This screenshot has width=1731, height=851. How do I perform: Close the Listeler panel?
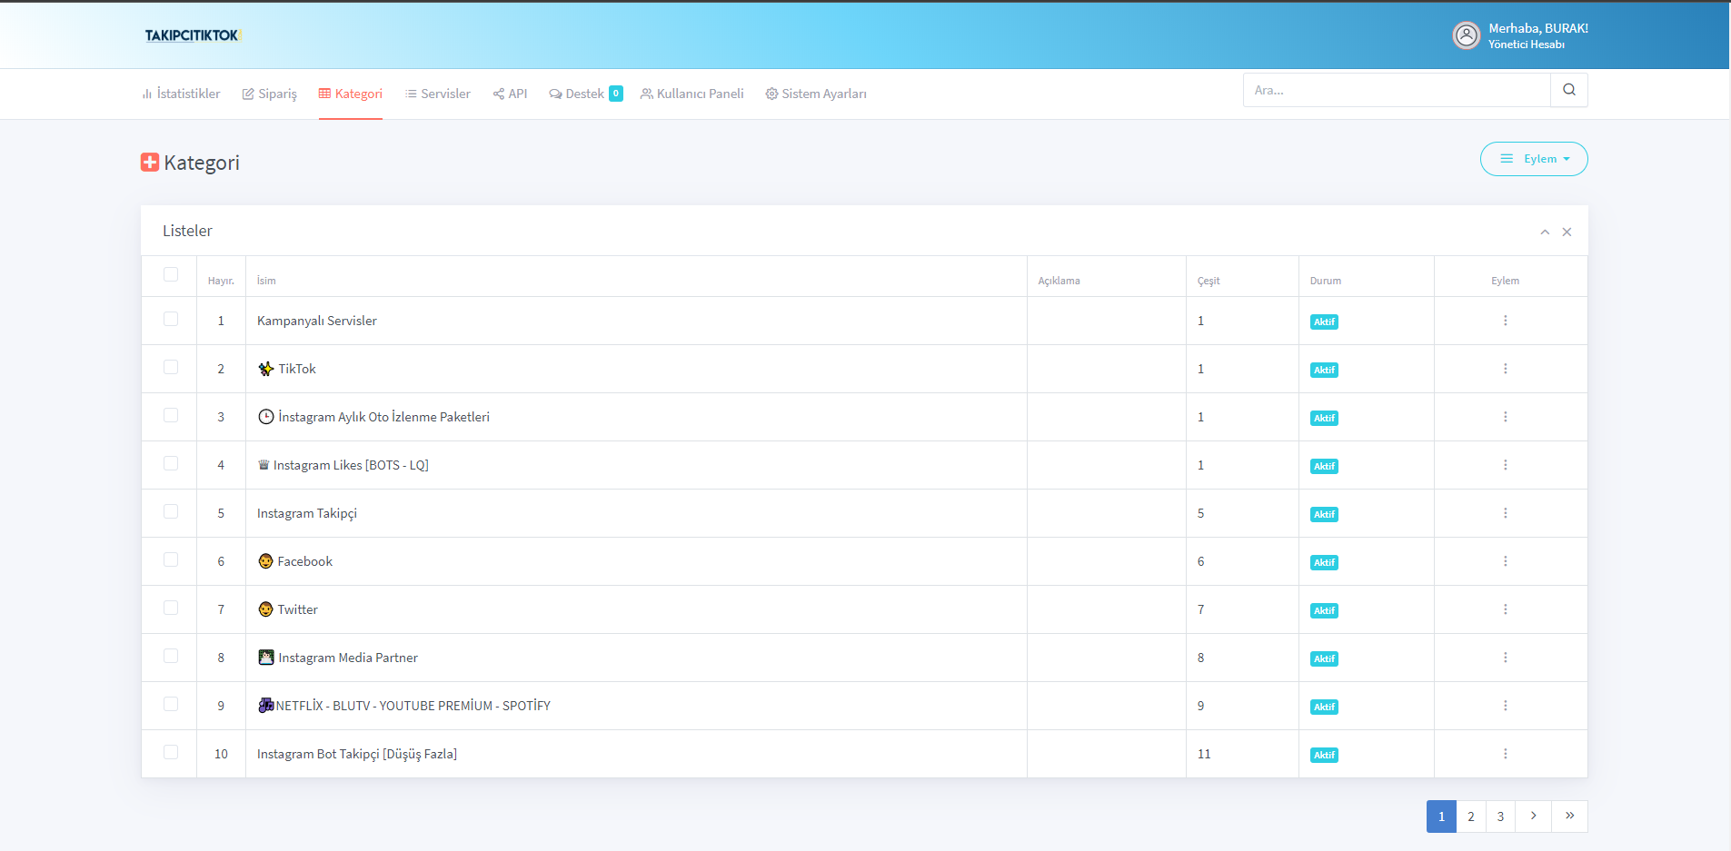click(1567, 233)
